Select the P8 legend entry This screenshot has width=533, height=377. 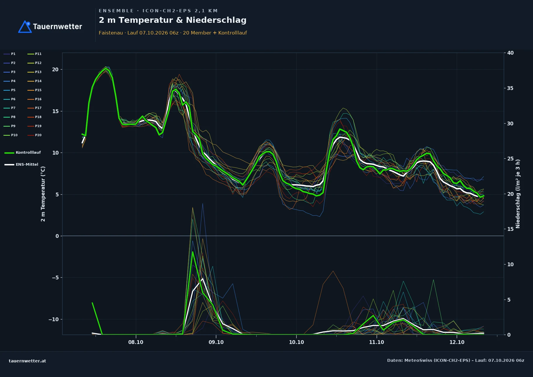click(9, 117)
